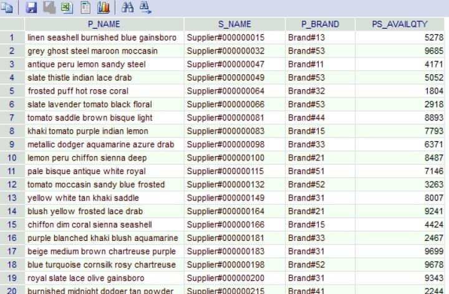
Task: Select Brand#51 cell in row 11
Action: coord(320,172)
